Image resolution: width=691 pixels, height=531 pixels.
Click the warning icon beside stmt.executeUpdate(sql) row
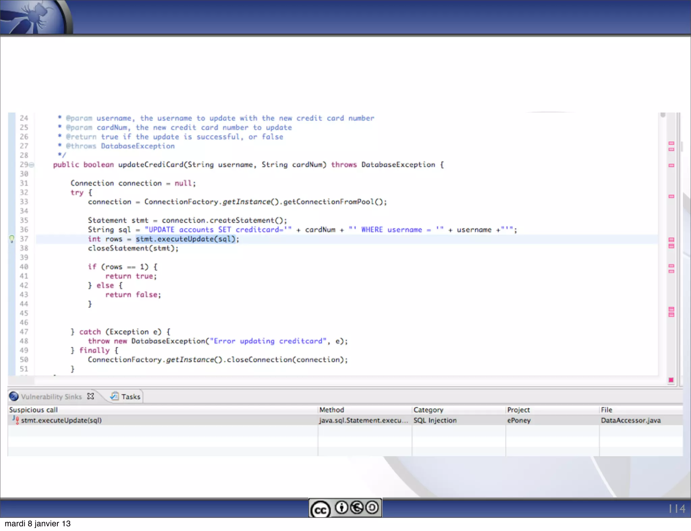16,419
